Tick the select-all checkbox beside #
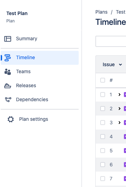 click(103, 80)
